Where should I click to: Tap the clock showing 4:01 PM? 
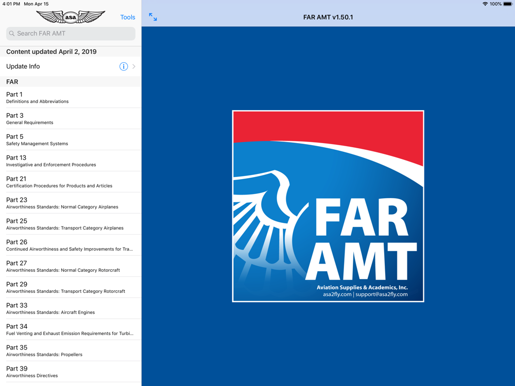[11, 4]
